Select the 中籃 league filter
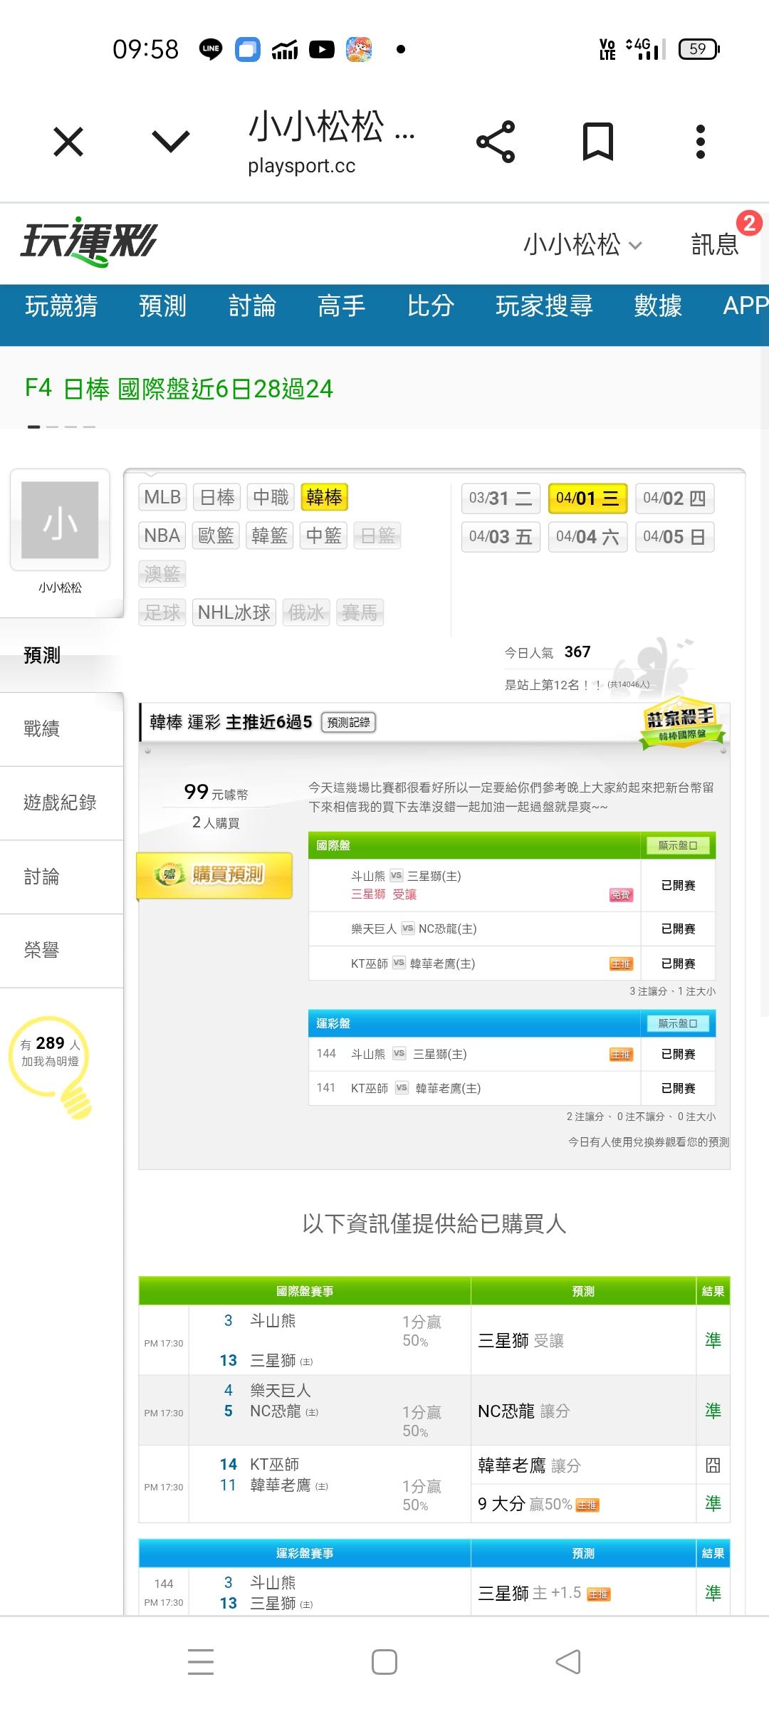 coord(323,535)
